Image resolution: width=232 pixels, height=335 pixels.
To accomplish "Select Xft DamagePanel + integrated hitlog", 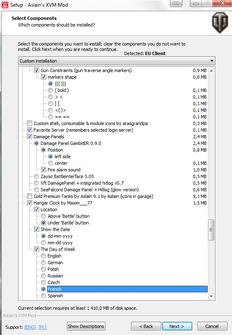I will [x=36, y=183].
